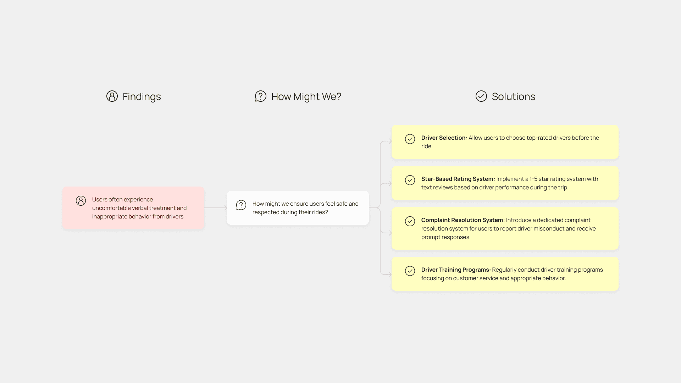Viewport: 681px width, 383px height.
Task: Click the checkmark icon beside Solutions heading
Action: [481, 96]
